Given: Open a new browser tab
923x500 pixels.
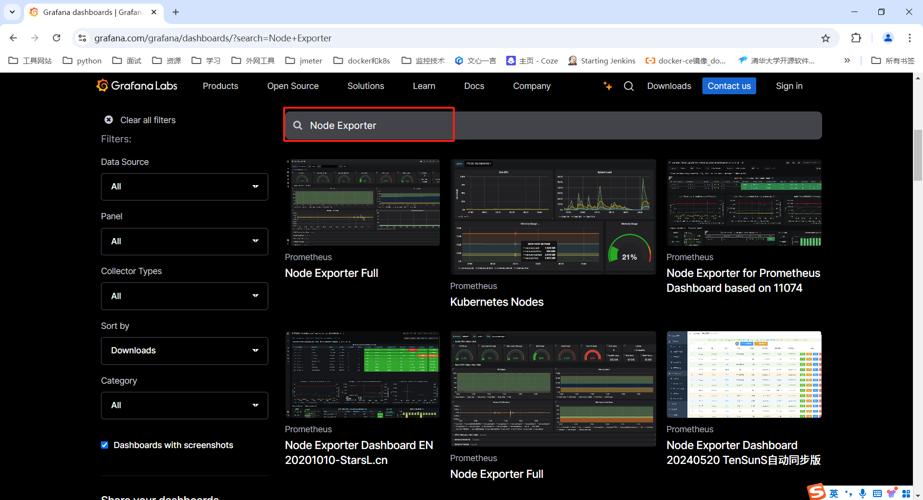Looking at the screenshot, I should [175, 12].
